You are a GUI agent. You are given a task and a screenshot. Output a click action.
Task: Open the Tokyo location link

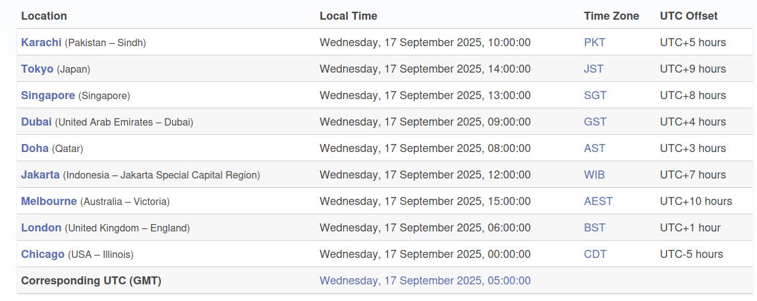37,69
